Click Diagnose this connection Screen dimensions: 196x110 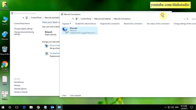pyautogui.click(x=110, y=24)
